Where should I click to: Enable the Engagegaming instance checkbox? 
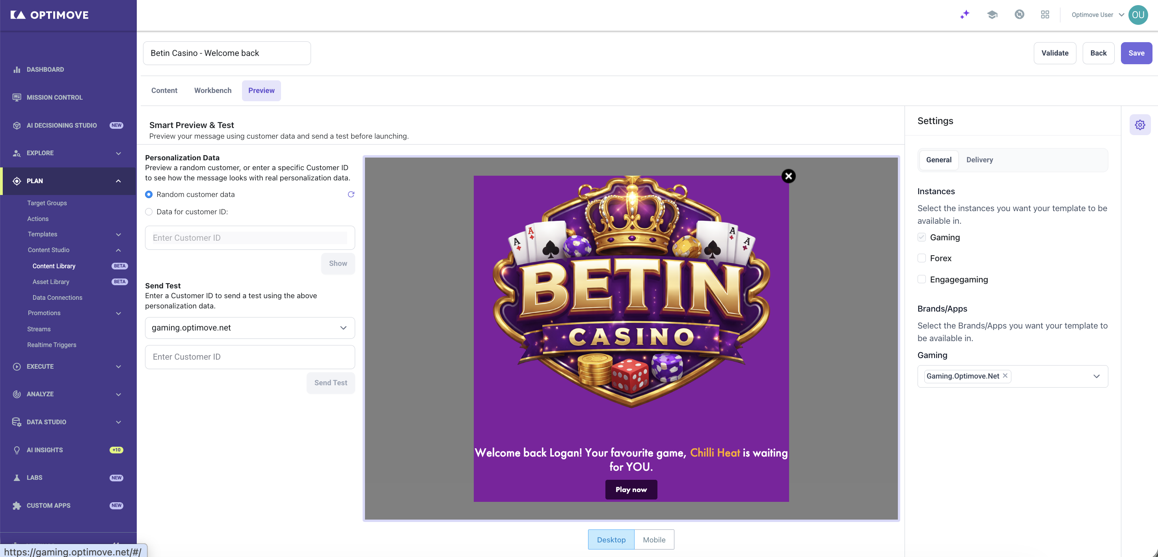[922, 279]
